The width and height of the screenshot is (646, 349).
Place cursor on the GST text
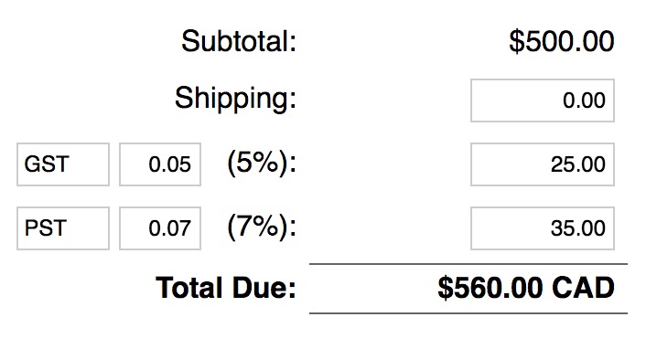tap(46, 164)
